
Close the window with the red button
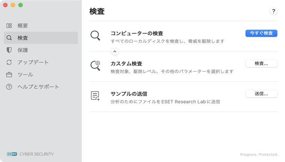(5, 5)
